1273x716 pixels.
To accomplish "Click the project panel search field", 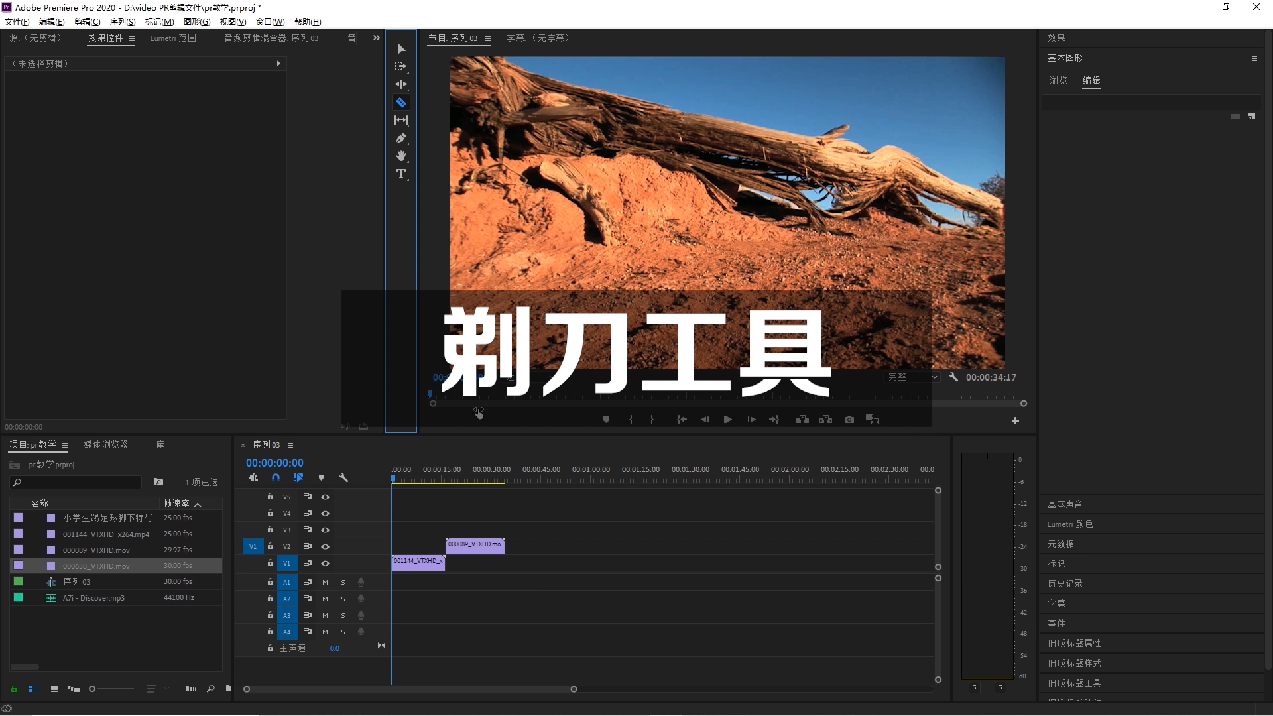I will coord(76,482).
